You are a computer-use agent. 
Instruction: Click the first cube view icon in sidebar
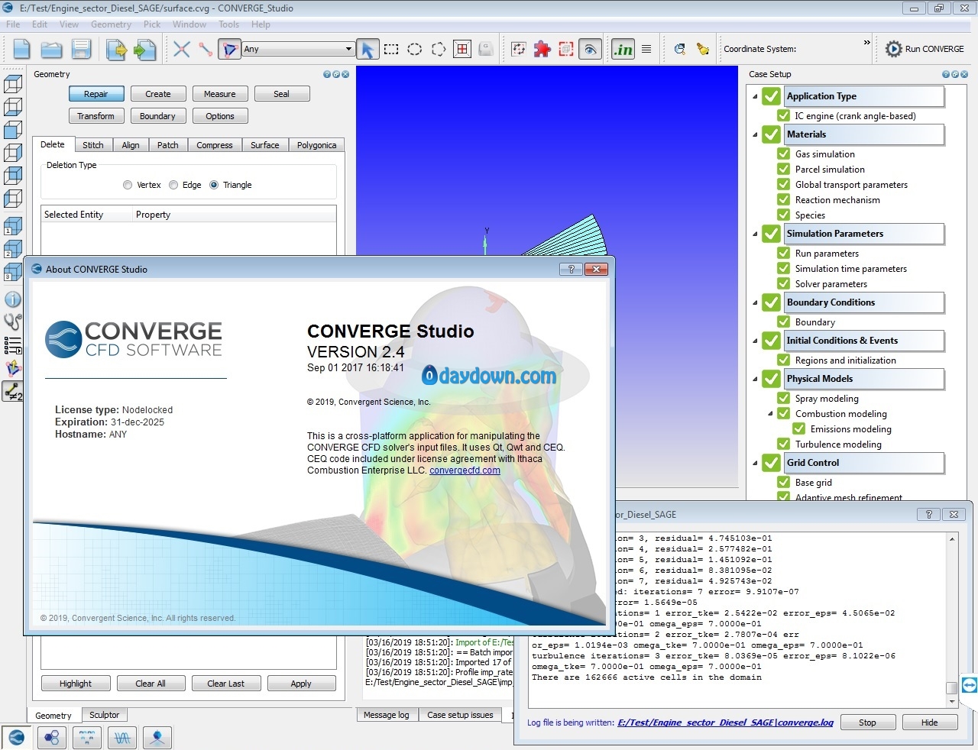[x=13, y=84]
